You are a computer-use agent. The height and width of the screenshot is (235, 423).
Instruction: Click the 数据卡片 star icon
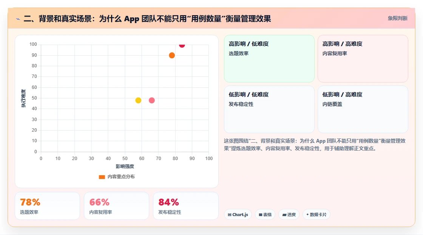pyautogui.click(x=307, y=215)
